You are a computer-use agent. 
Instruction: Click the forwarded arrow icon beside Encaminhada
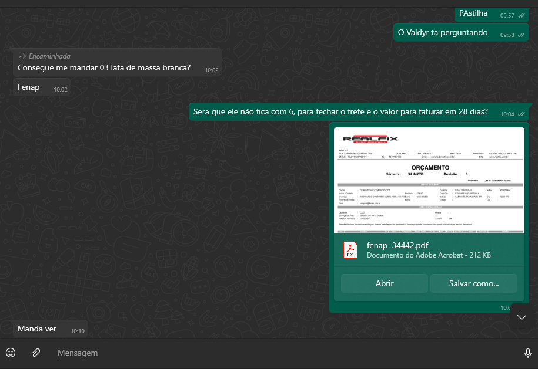point(22,56)
